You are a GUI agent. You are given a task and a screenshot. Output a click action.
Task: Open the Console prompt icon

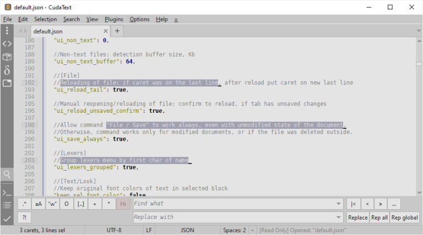tap(7, 193)
